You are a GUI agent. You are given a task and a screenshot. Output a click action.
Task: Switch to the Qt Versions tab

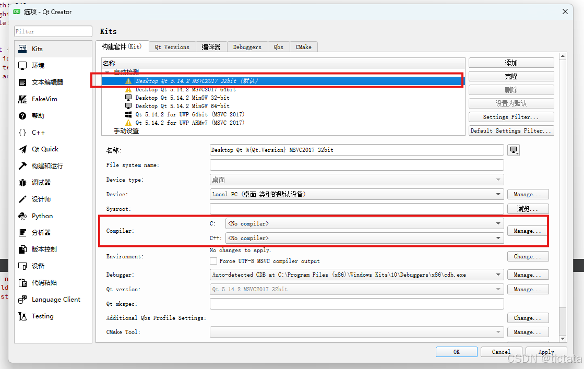pos(172,46)
